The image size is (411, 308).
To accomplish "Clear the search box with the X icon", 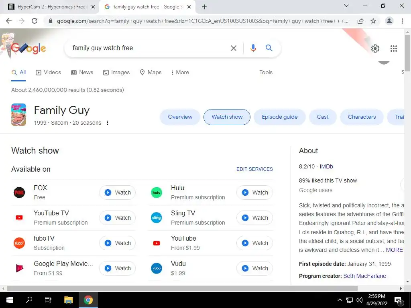I will pyautogui.click(x=233, y=48).
